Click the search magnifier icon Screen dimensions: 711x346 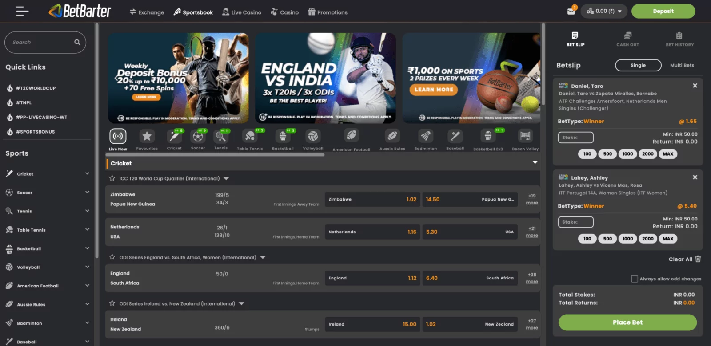pos(77,42)
